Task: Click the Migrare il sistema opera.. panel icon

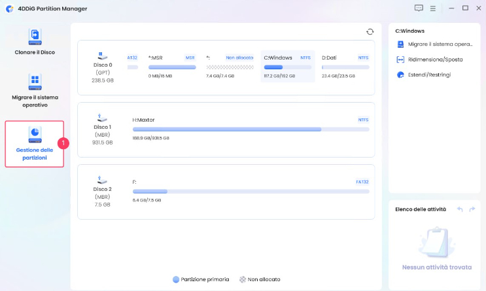Action: [x=400, y=44]
